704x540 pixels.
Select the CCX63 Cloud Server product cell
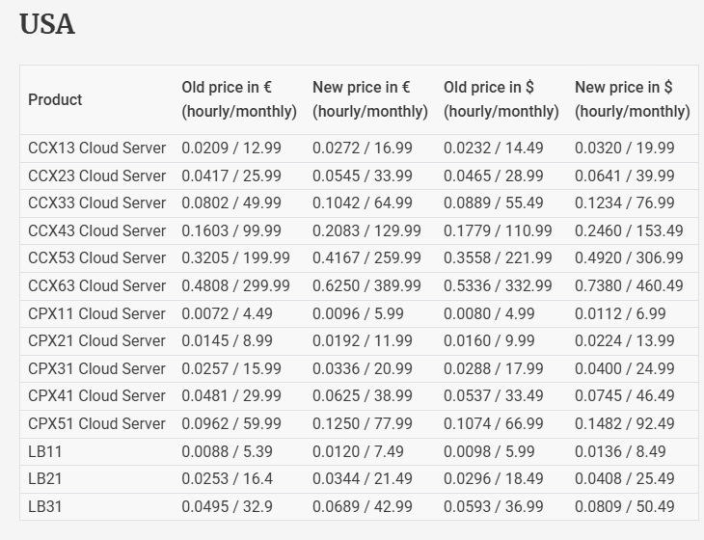pos(96,286)
